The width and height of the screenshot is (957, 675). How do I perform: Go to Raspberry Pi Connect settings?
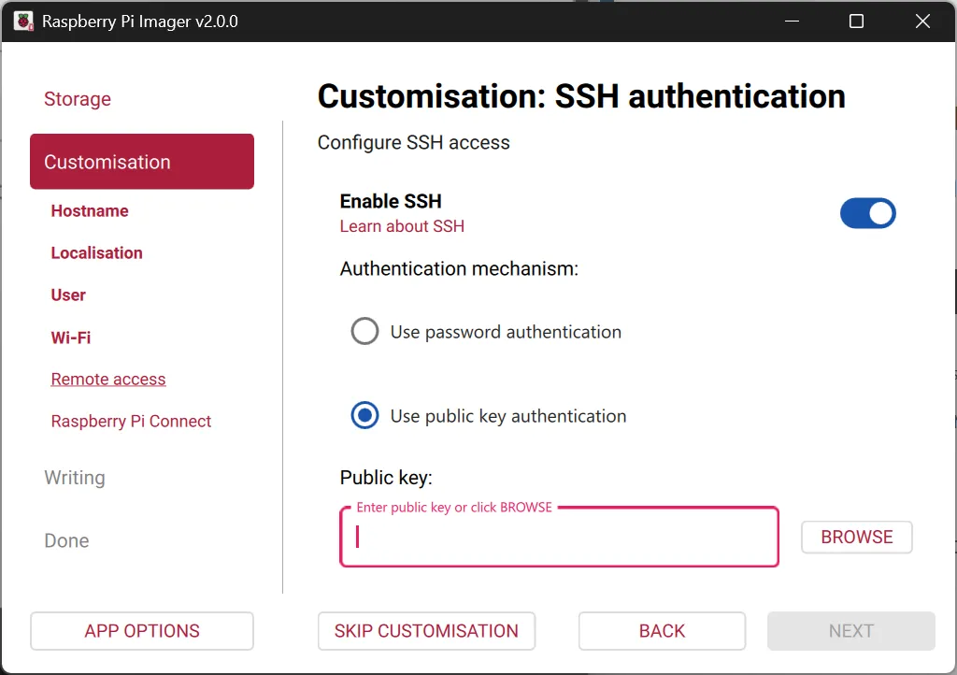tap(131, 421)
